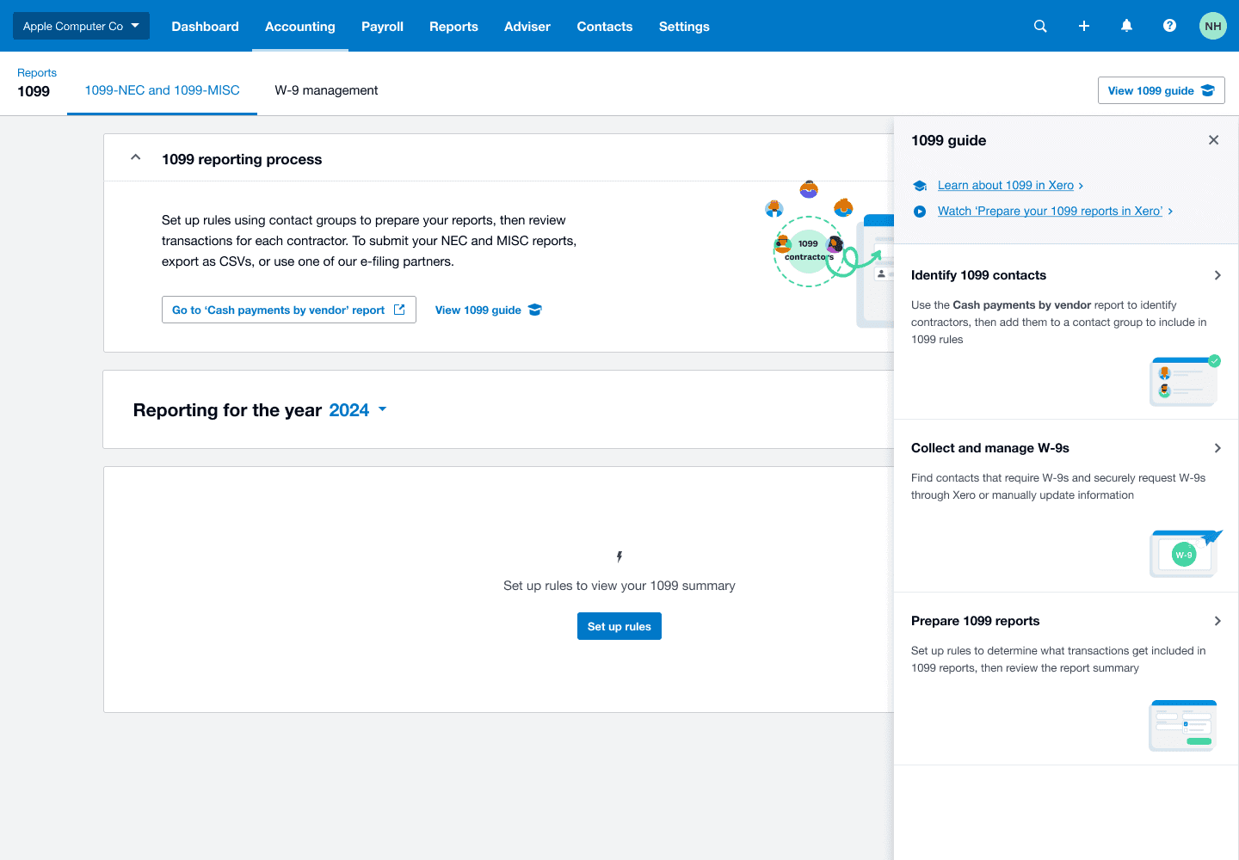Open the 'Learn about 1099 in Xero' link

(1006, 185)
